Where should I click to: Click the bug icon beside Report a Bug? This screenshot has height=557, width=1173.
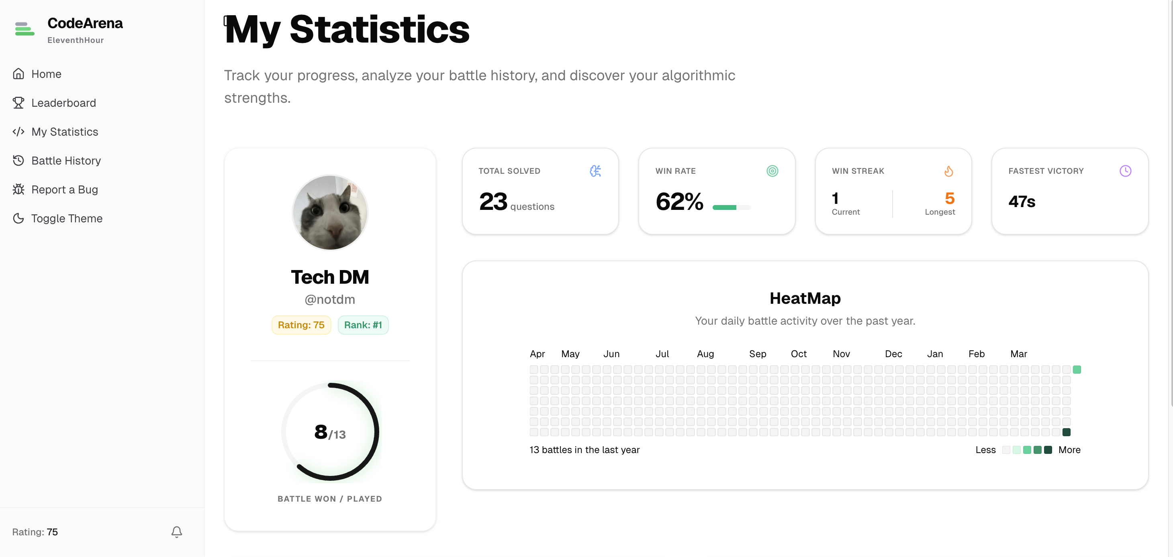pyautogui.click(x=18, y=189)
